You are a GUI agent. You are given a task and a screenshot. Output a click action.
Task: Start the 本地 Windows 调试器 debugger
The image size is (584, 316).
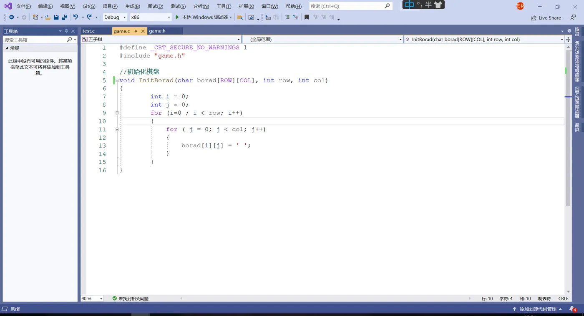pyautogui.click(x=201, y=17)
